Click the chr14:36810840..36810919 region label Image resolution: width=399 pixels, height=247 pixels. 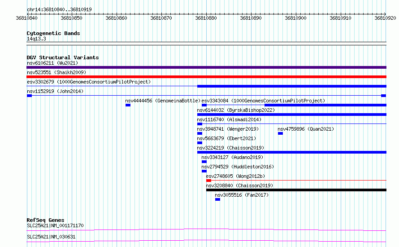point(59,9)
